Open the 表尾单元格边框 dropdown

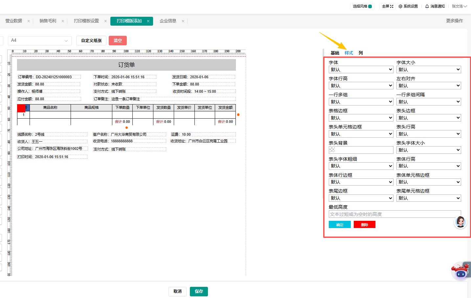[x=429, y=198]
